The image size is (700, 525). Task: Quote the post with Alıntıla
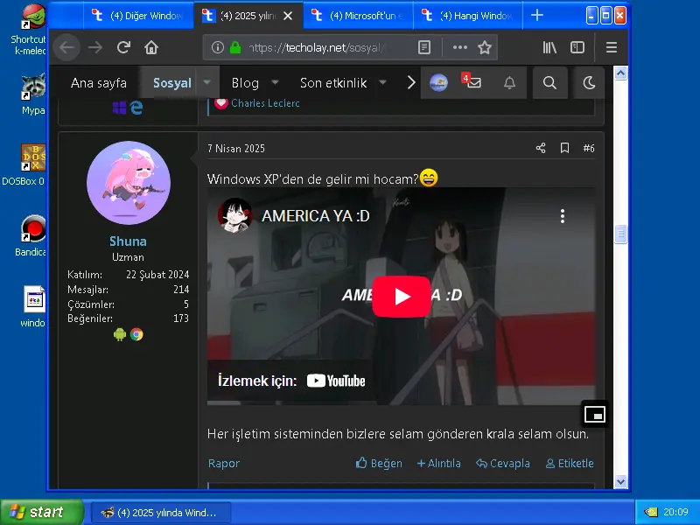(439, 464)
